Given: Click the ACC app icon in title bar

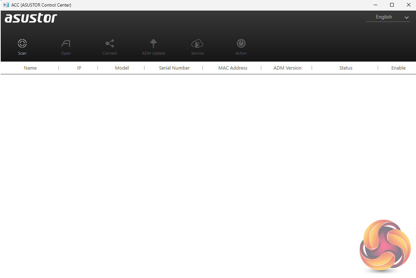Looking at the screenshot, I should pyautogui.click(x=6, y=5).
